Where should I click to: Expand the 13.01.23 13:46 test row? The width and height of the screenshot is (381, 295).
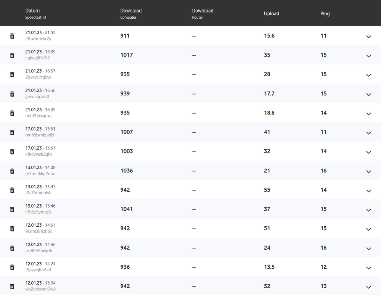pyautogui.click(x=368, y=210)
